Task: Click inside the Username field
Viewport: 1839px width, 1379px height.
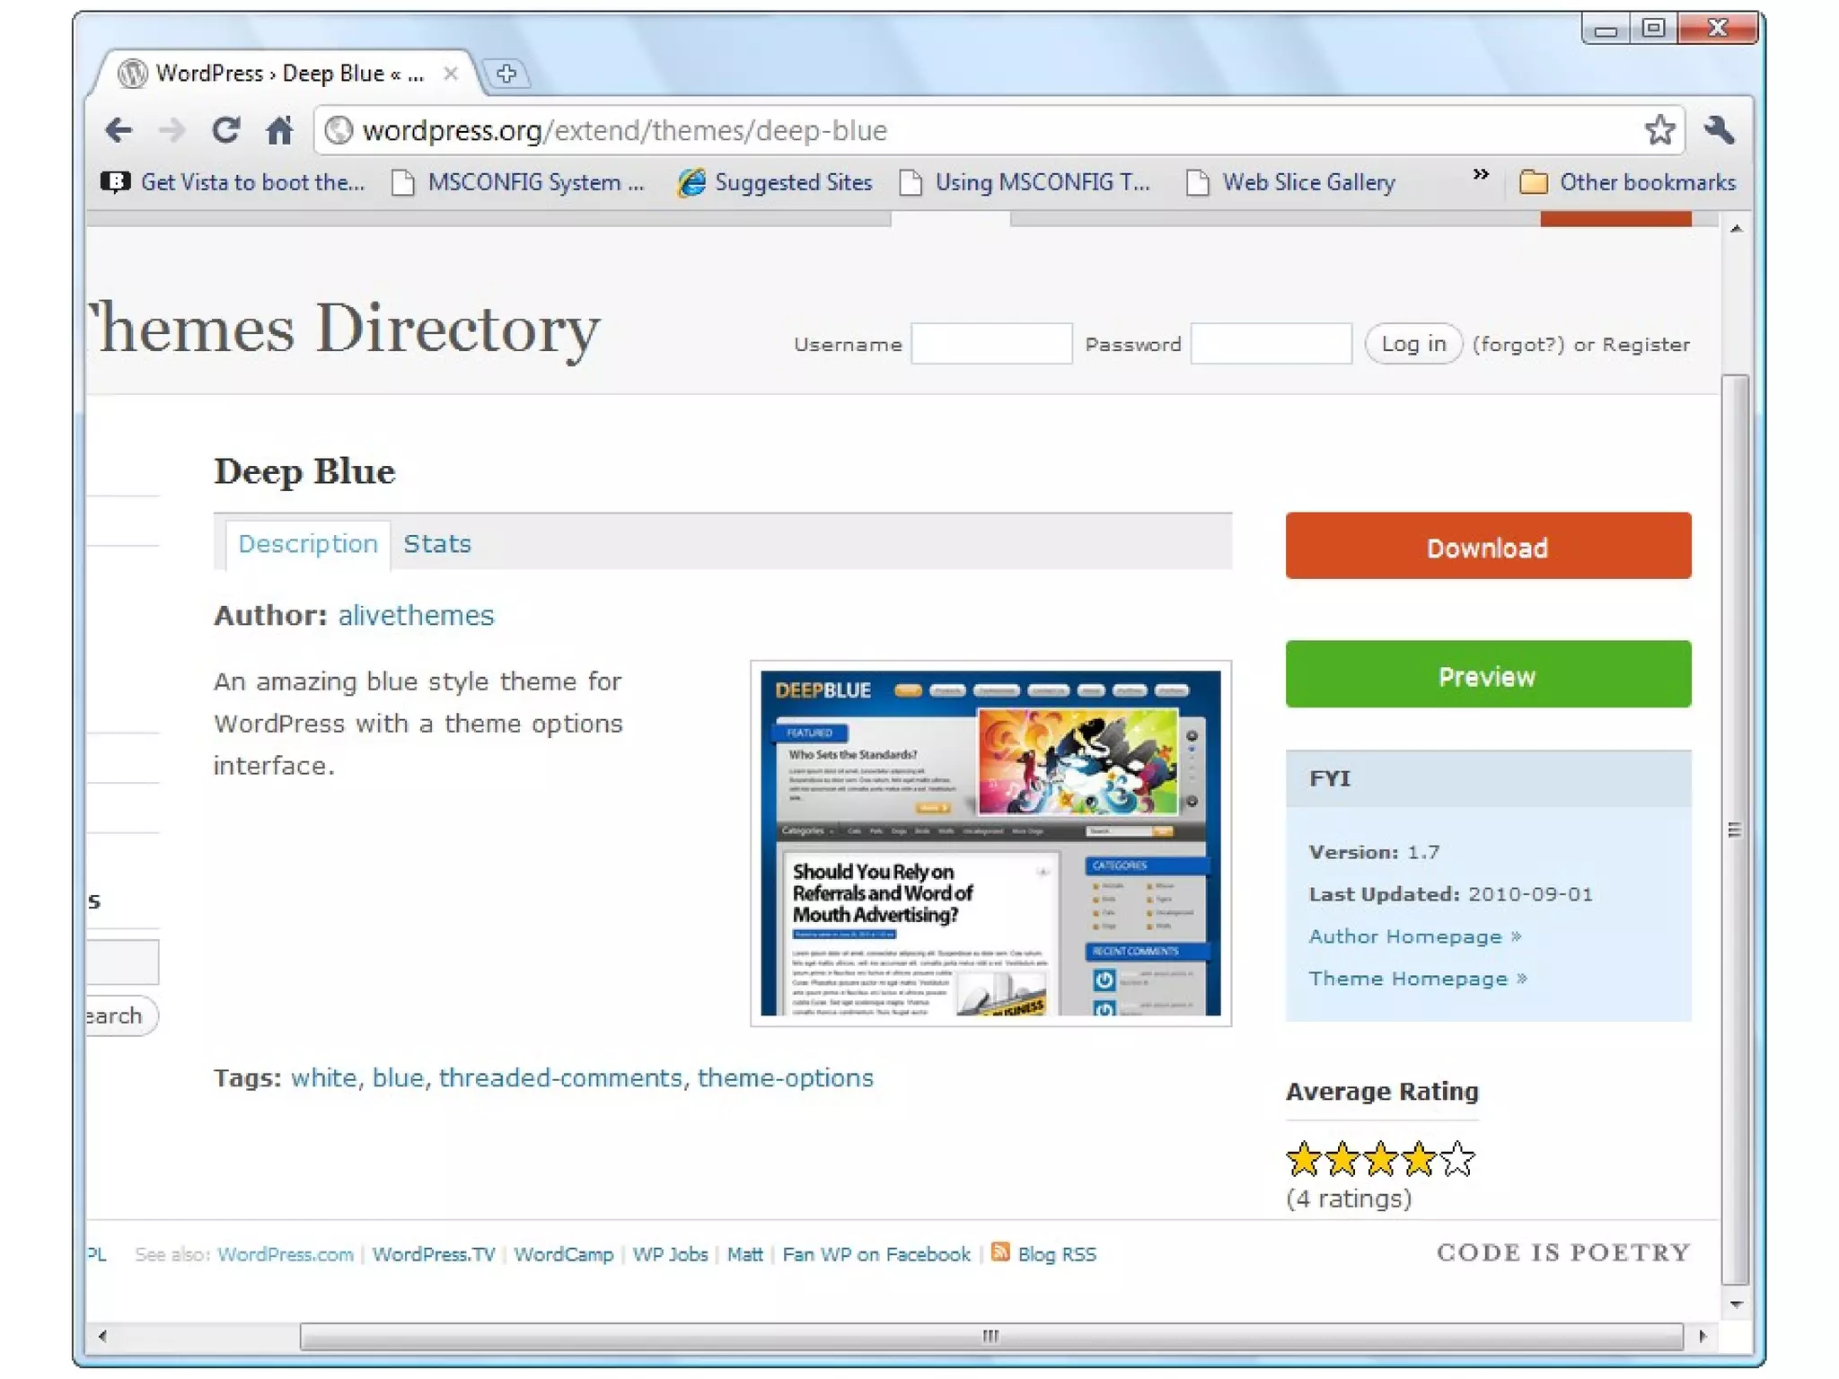Action: tap(991, 344)
